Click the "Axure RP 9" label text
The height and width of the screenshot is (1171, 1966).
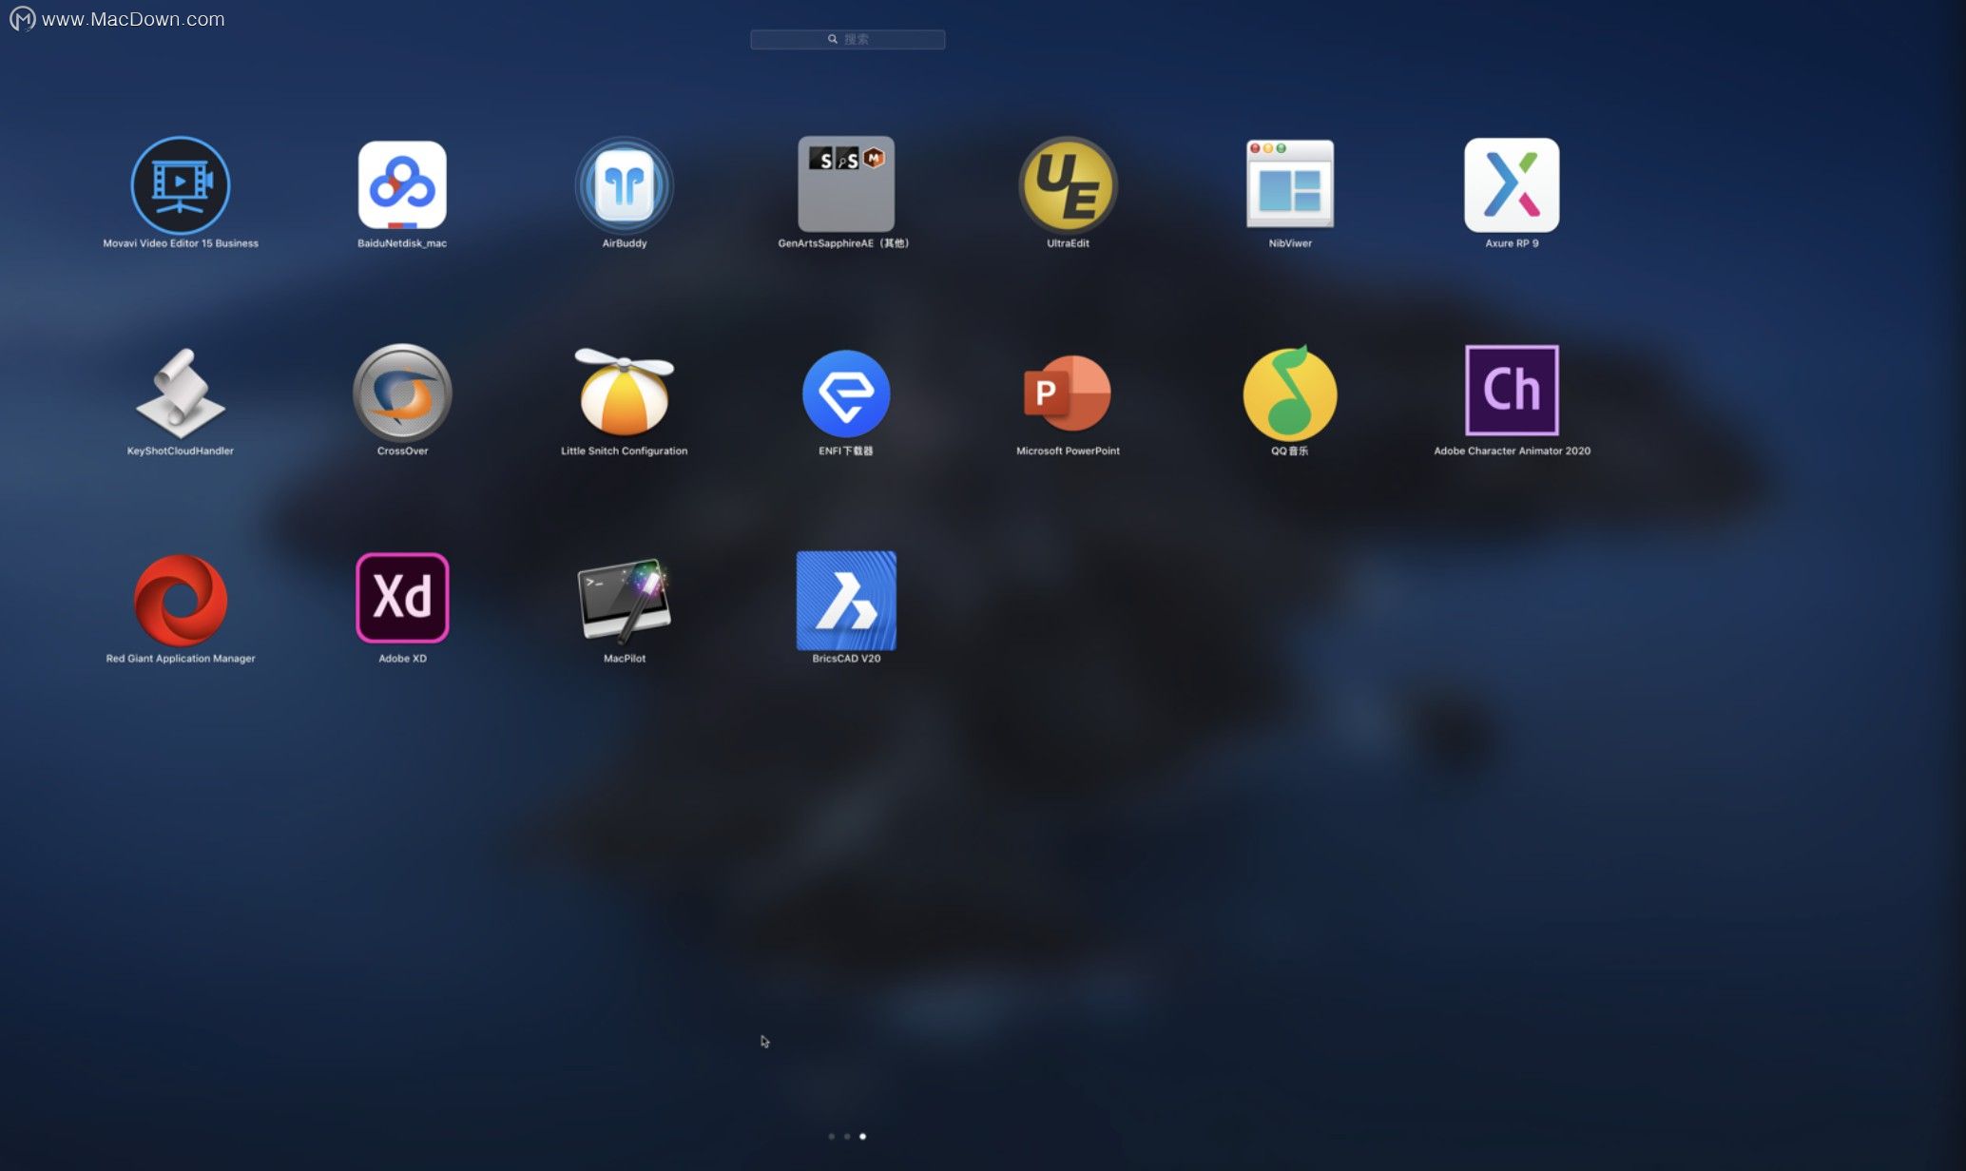click(1512, 243)
